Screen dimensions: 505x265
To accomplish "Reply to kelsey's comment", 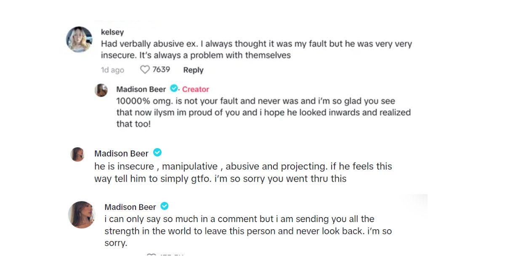I will pyautogui.click(x=193, y=70).
